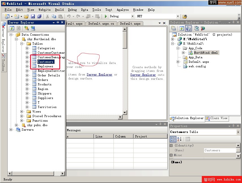The width and height of the screenshot is (242, 183).
Task: Toggle Alphabetical sort in Properties panel
Action: point(179,139)
